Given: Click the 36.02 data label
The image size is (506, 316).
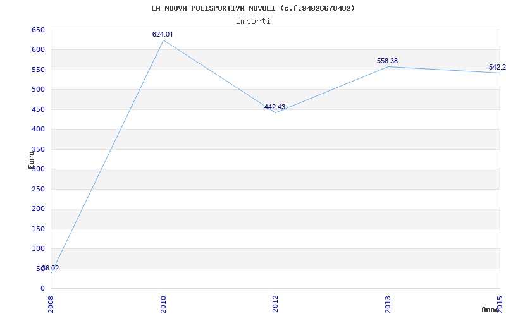Looking at the screenshot, I should (51, 268).
